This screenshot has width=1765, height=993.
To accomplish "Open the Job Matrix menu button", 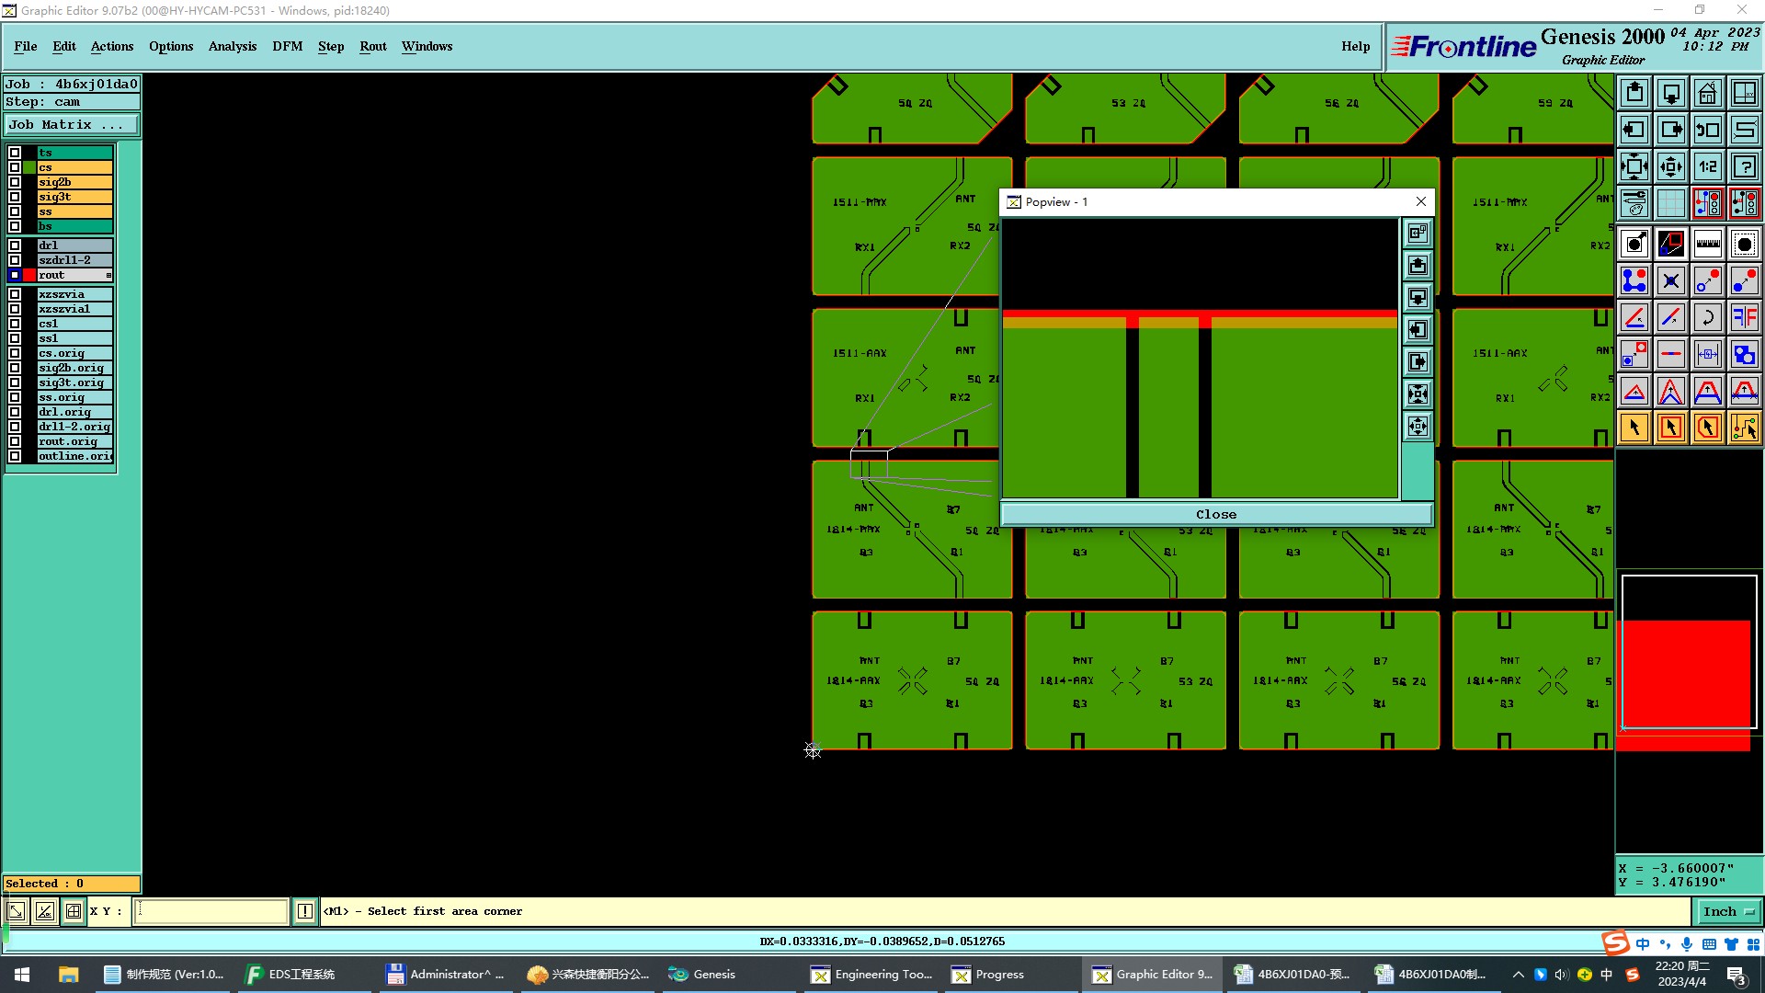I will click(72, 125).
